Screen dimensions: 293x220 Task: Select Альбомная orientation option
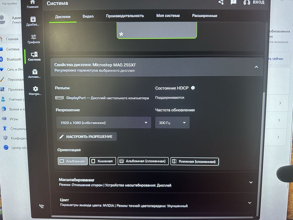73,161
